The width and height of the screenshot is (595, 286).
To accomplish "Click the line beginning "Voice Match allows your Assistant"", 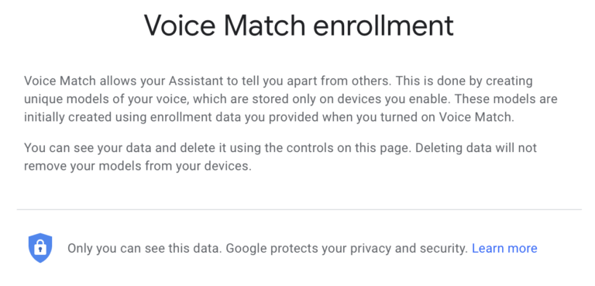I will click(x=279, y=81).
